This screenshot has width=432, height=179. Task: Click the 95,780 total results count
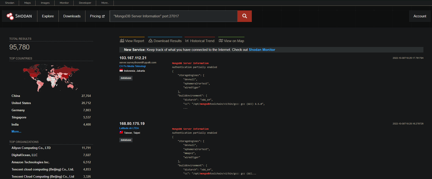coord(19,47)
